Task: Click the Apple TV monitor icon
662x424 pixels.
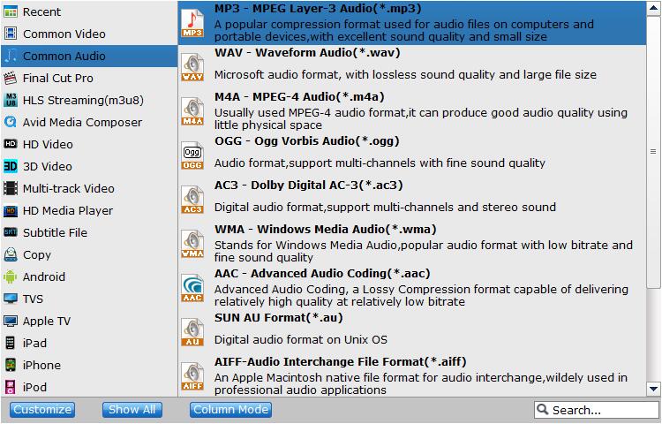Action: 10,321
